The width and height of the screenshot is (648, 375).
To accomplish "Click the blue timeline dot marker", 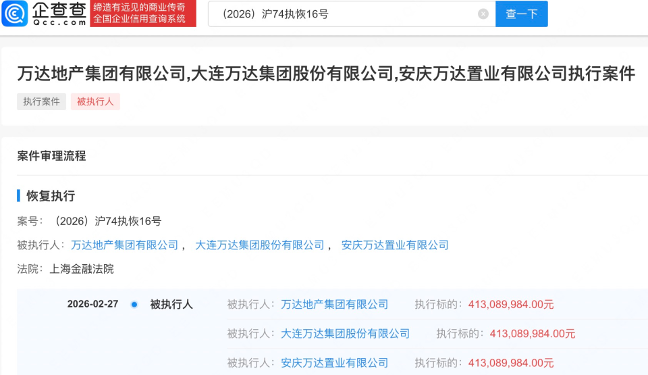I will 134,305.
